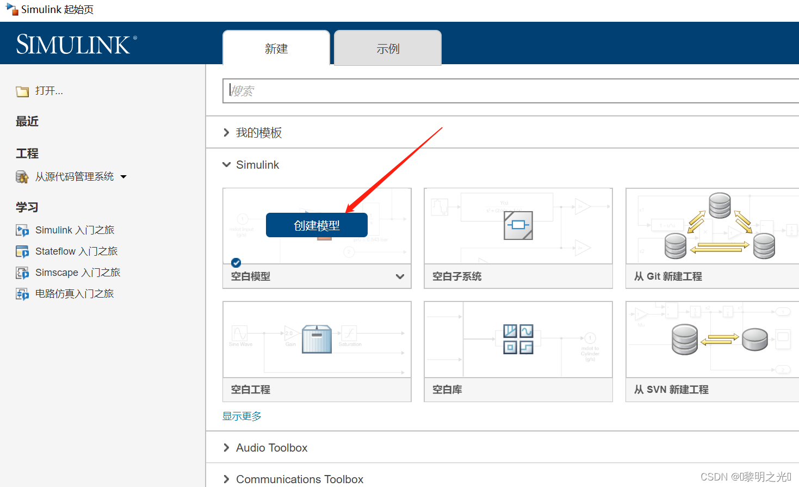Click the SVN database transfer icon
Screen dimensions: 799x487
(x=720, y=340)
